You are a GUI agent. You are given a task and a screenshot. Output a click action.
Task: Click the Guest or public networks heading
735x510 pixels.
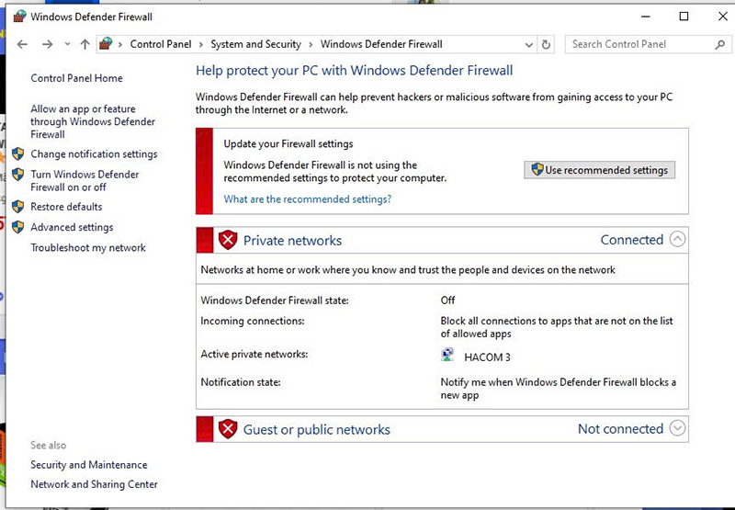click(x=317, y=430)
